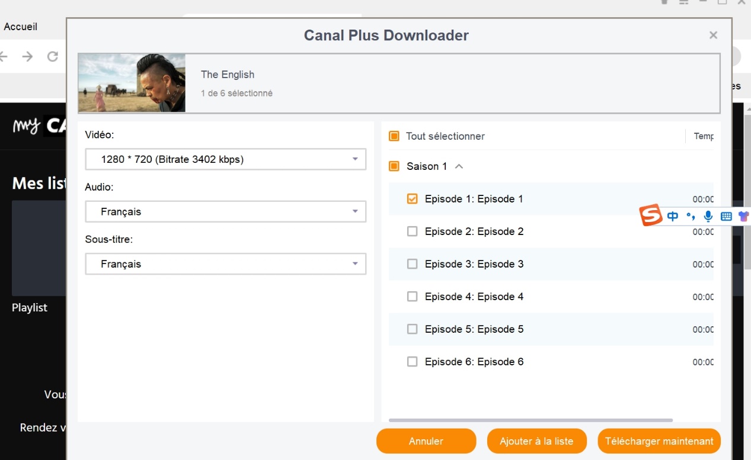Image resolution: width=751 pixels, height=460 pixels.
Task: Collapse the Saison 1 episode list
Action: 459,166
